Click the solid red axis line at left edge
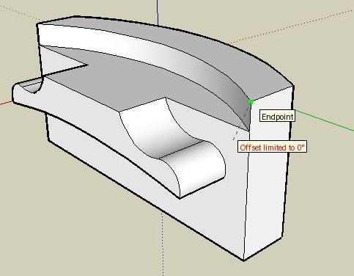The width and height of the screenshot is (354, 276). tap(6, 103)
